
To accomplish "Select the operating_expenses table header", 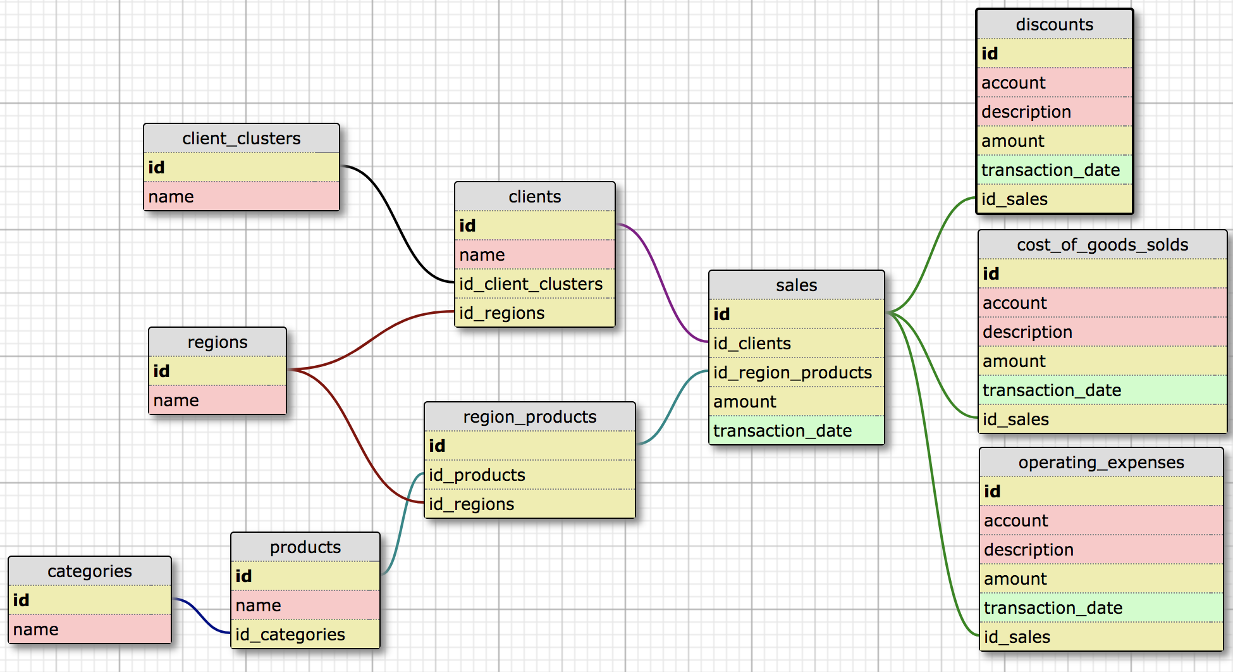I will pyautogui.click(x=1101, y=462).
